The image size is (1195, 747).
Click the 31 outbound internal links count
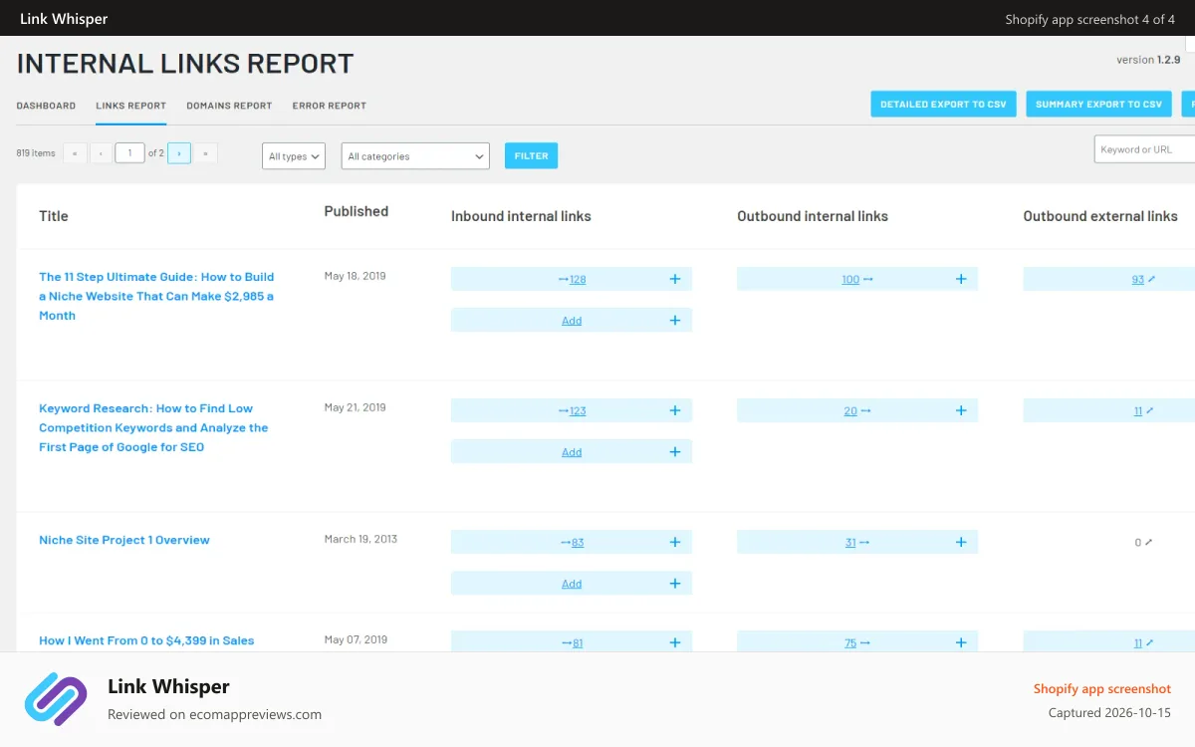[x=850, y=543]
